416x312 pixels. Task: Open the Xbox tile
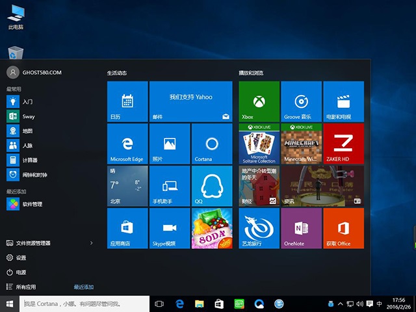point(259,101)
